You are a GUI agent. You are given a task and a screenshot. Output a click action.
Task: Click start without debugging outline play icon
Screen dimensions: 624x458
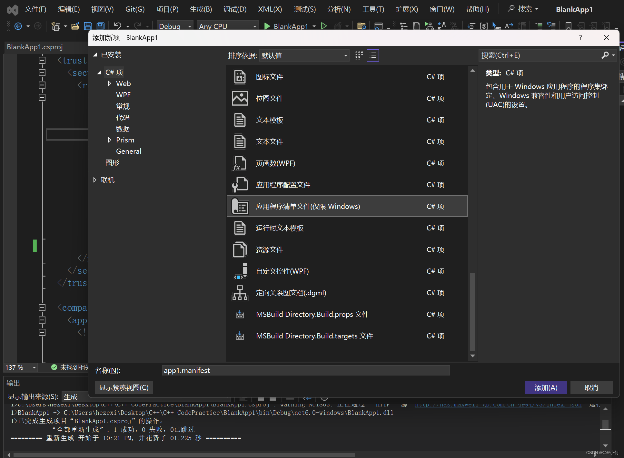click(324, 26)
